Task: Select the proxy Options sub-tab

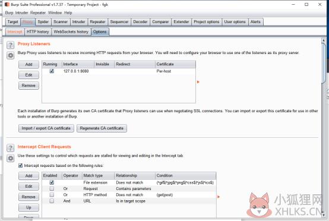Action: click(100, 31)
